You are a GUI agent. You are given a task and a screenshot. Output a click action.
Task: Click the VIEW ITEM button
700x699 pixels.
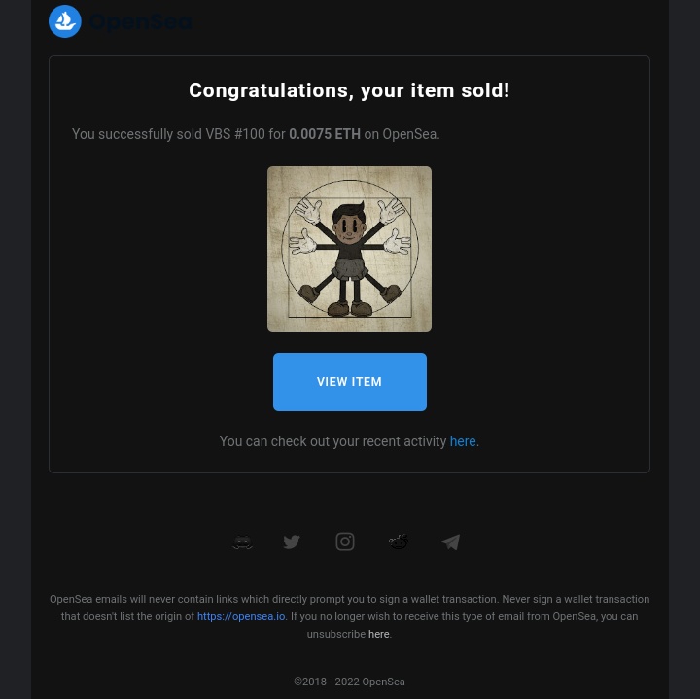350,382
